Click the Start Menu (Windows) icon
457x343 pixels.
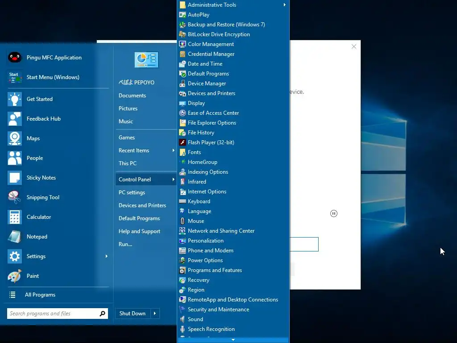click(x=15, y=77)
